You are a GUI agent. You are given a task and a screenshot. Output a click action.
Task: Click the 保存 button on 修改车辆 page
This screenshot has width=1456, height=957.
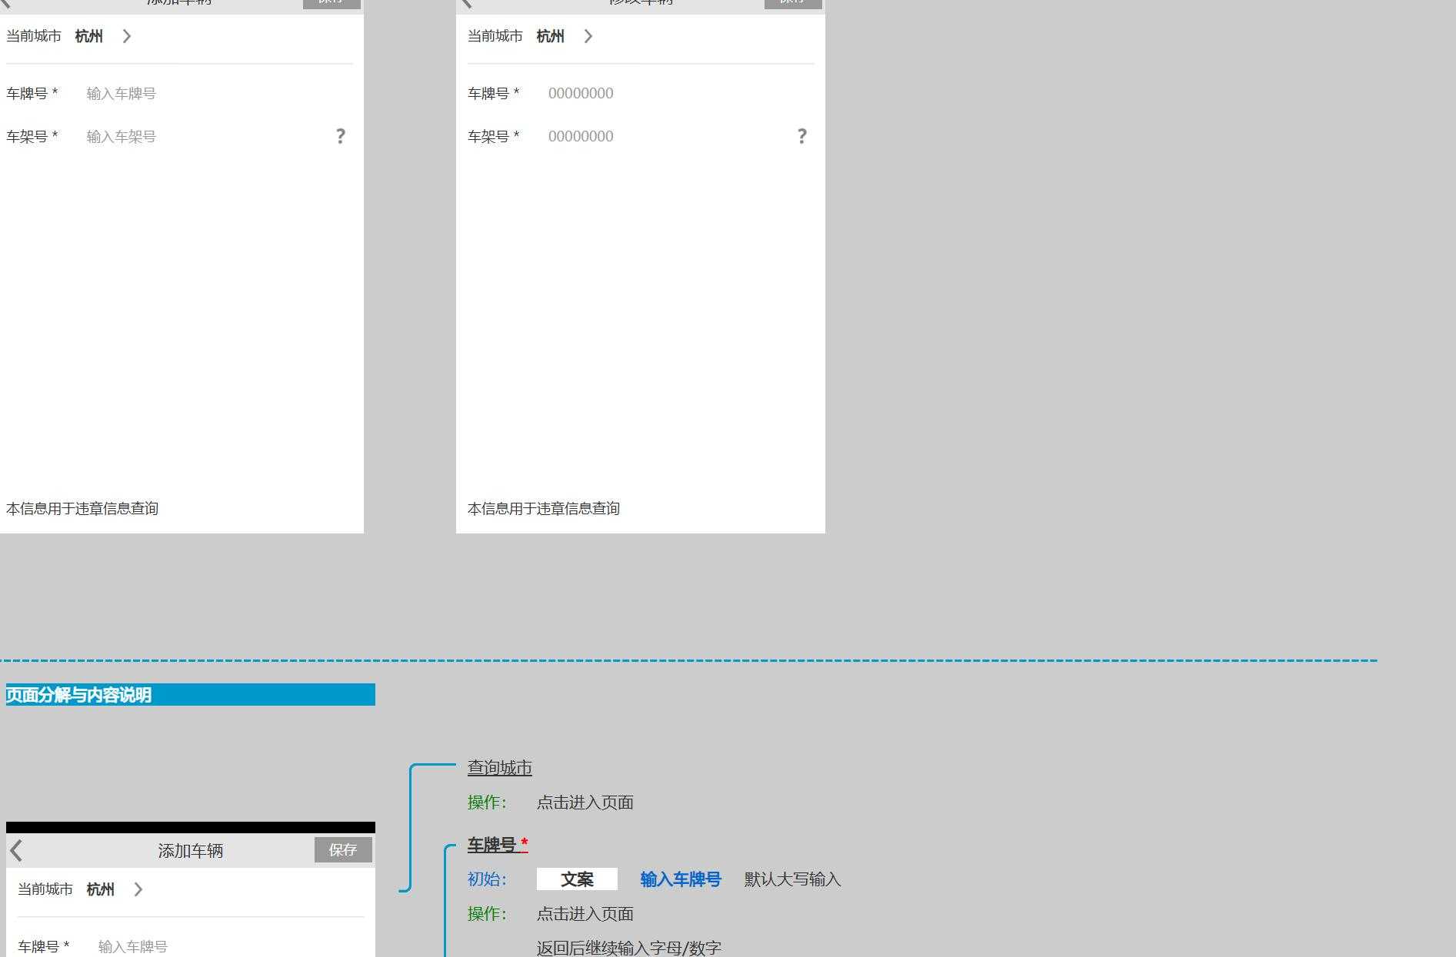[793, 2]
